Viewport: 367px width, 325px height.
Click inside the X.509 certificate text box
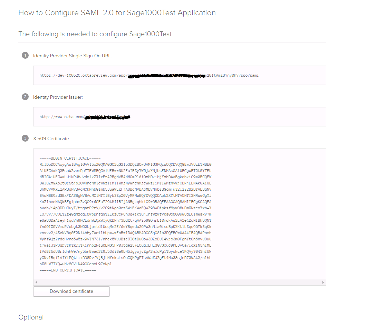pyautogui.click(x=180, y=214)
